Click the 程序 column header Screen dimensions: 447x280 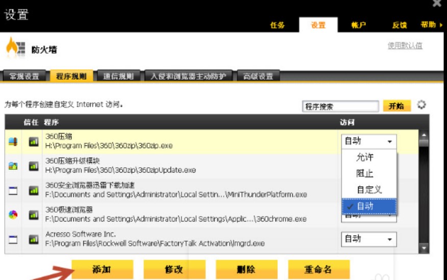click(x=52, y=122)
